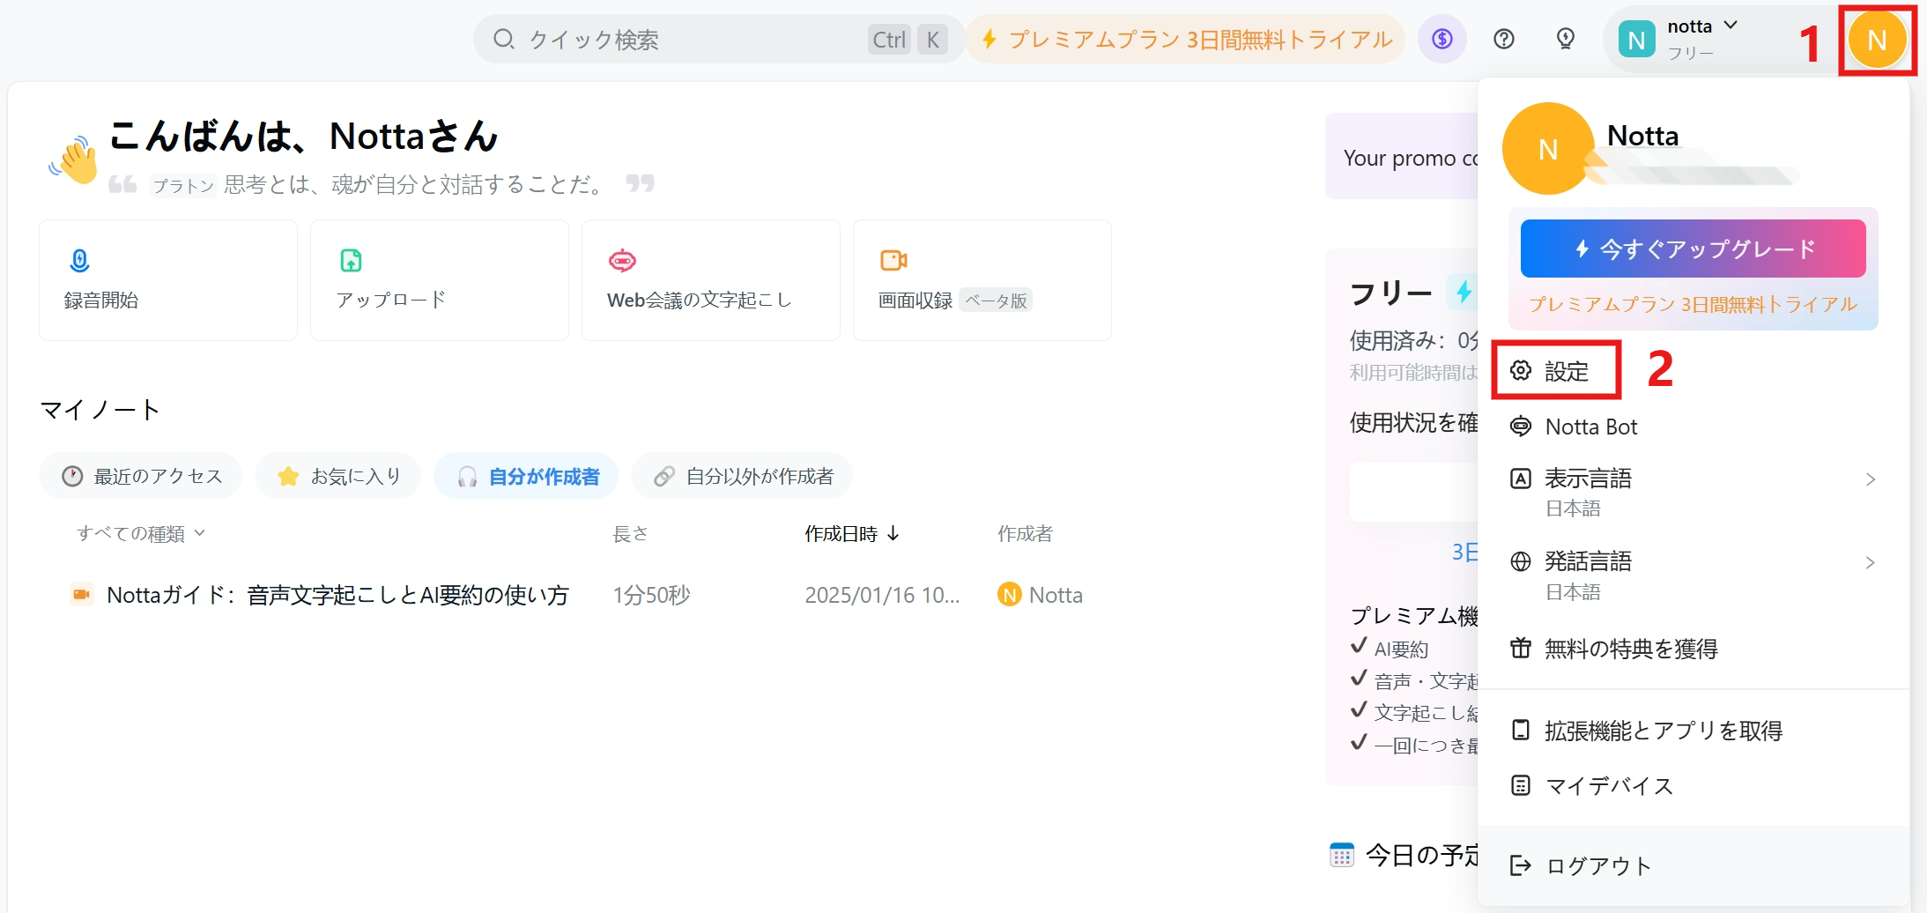Click the logout arrow icon

coord(1521,865)
